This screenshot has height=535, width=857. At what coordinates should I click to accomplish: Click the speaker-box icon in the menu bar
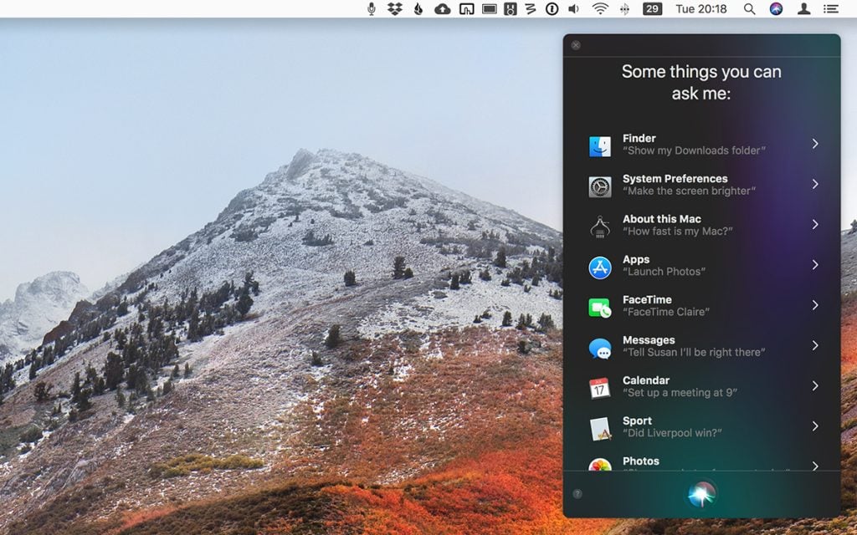[510, 8]
